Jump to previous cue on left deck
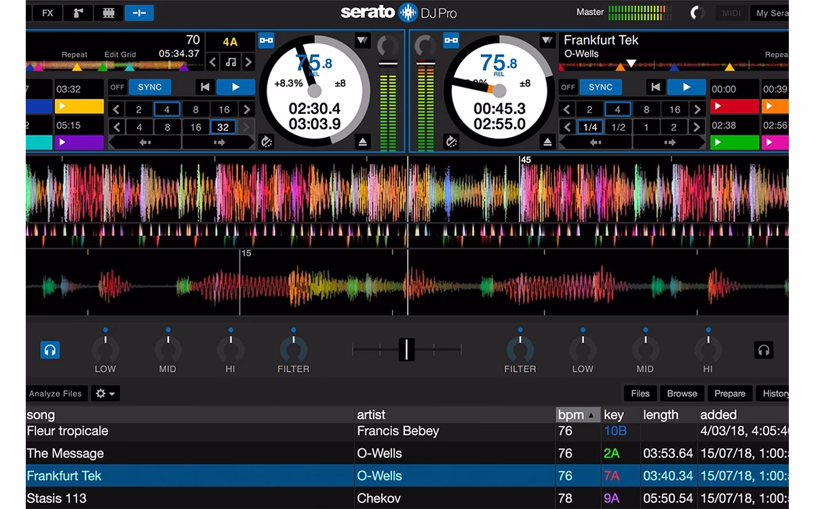The image size is (814, 509). pyautogui.click(x=205, y=87)
